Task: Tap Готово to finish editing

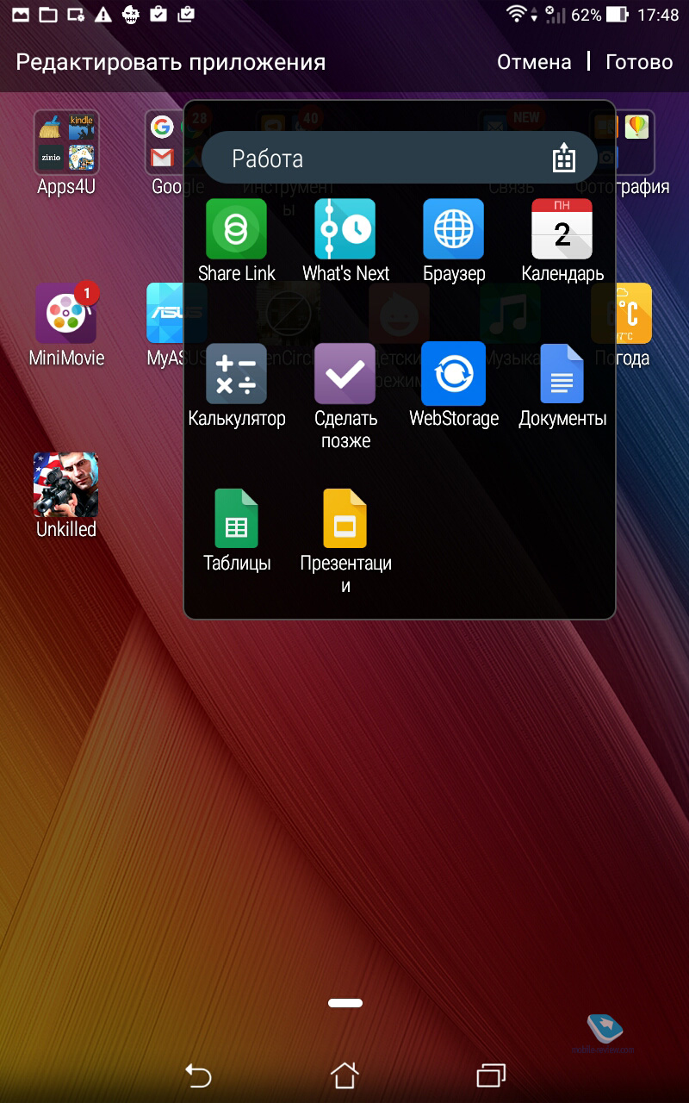Action: (639, 62)
